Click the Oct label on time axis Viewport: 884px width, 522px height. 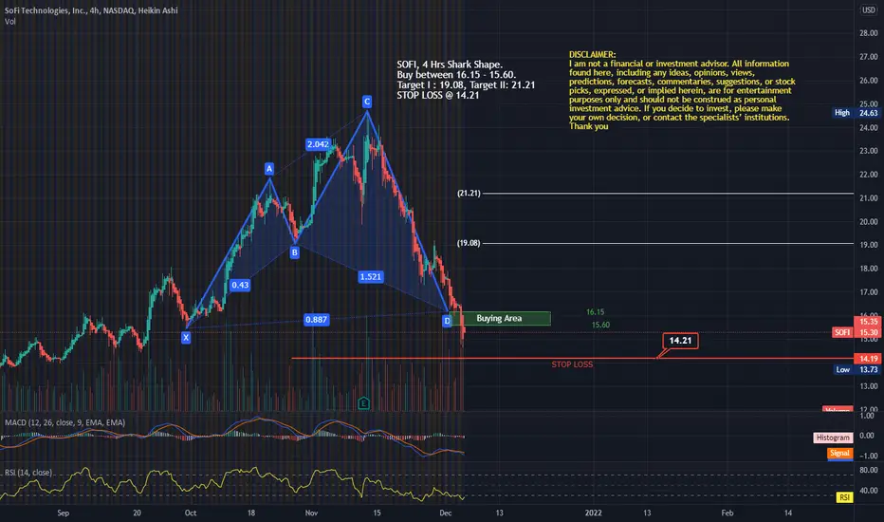point(191,513)
